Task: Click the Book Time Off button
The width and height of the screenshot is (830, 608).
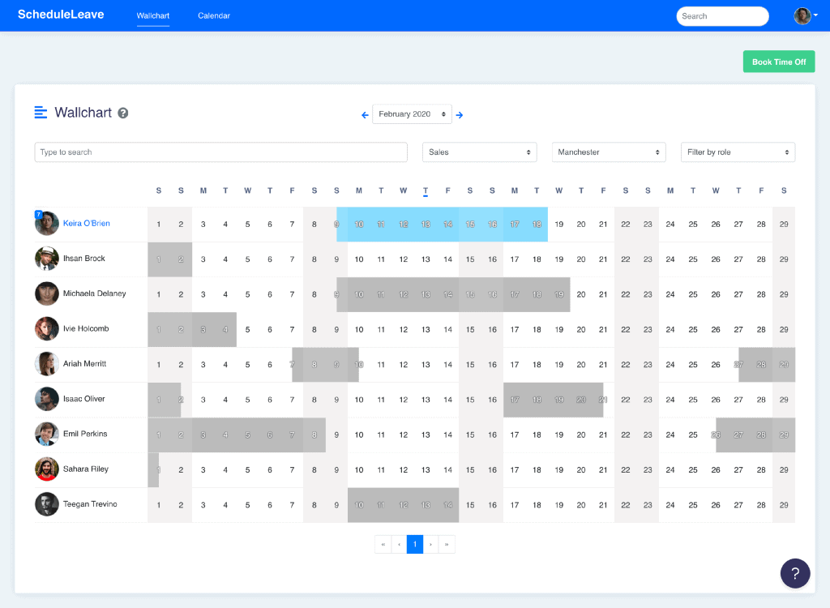Action: 778,62
